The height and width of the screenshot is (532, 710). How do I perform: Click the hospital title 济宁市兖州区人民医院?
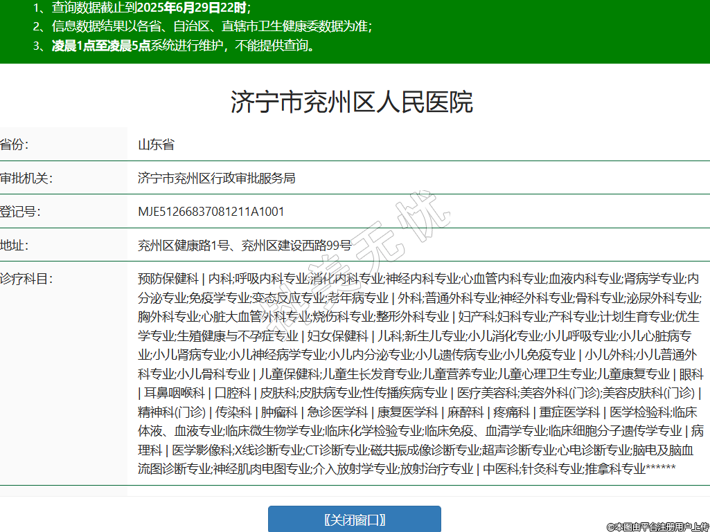[x=351, y=102]
